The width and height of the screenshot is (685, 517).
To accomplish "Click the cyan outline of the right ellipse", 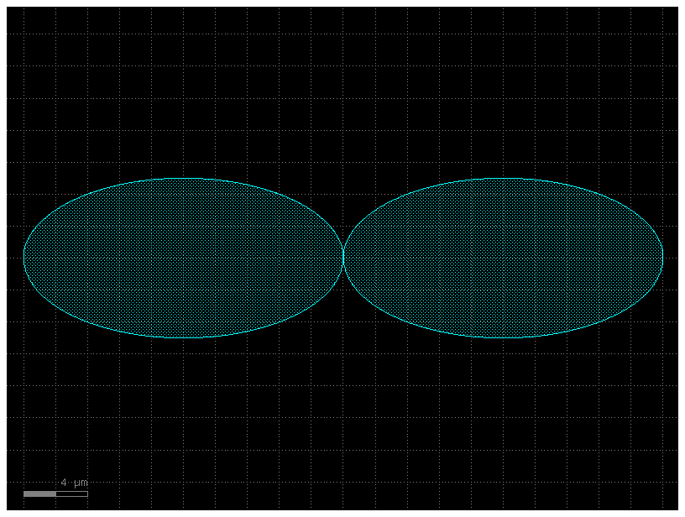I will pos(504,180).
